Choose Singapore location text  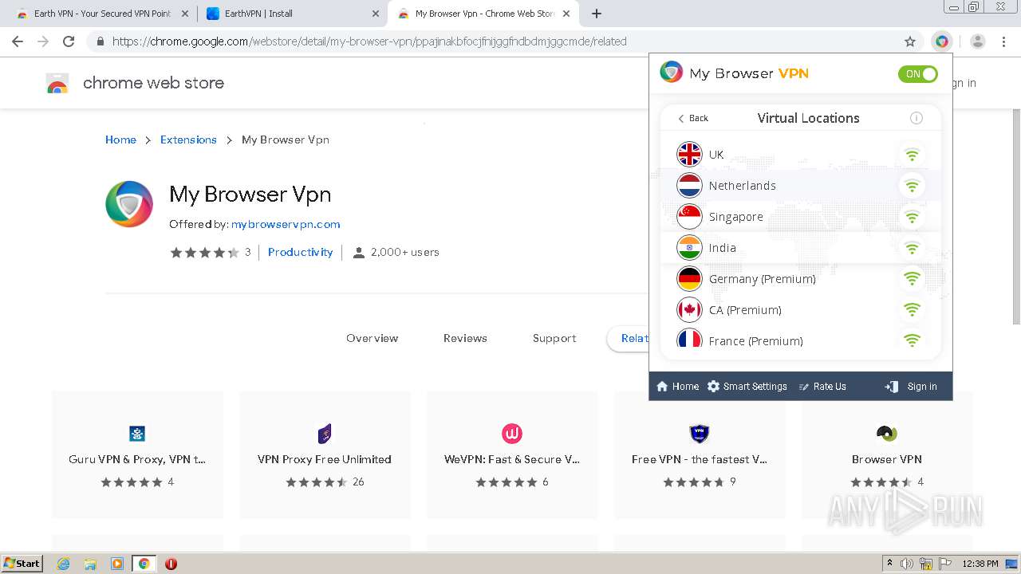[x=735, y=217]
